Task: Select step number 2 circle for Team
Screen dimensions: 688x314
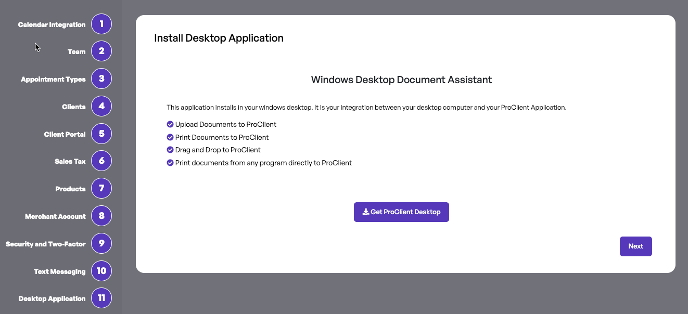Action: 101,51
